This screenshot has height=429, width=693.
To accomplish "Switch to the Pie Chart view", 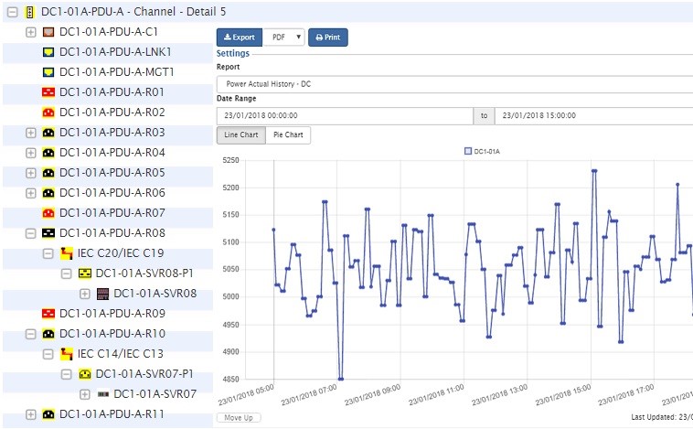I will (288, 135).
